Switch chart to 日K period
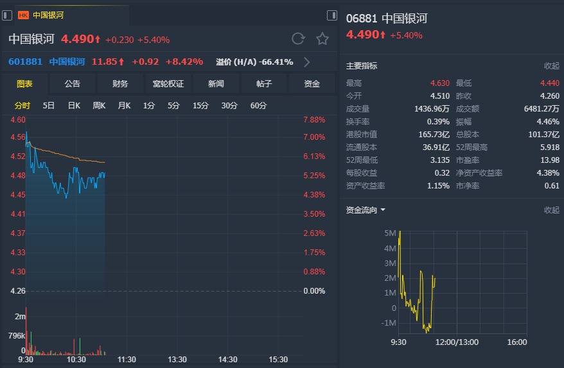 click(x=74, y=106)
